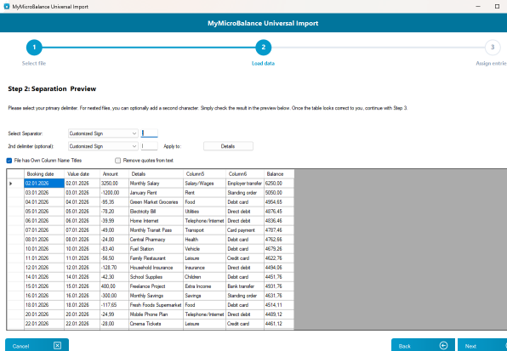Click the MyMicroBalance app icon in title bar

[x=7, y=6]
